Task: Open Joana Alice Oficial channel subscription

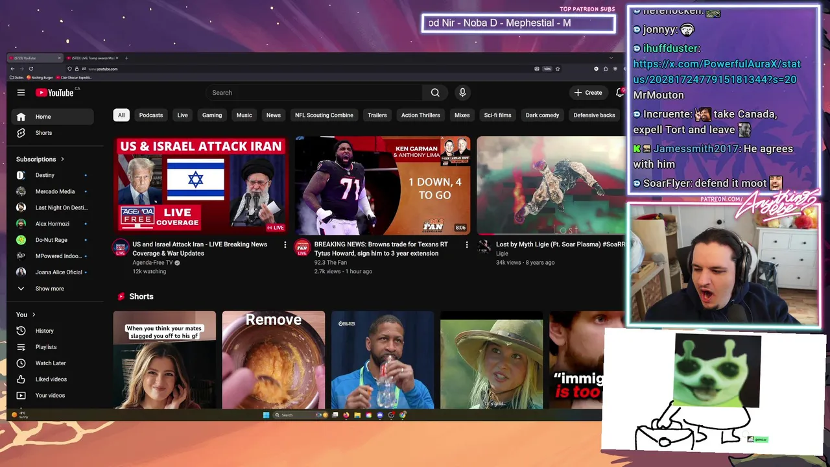Action: tap(53, 272)
